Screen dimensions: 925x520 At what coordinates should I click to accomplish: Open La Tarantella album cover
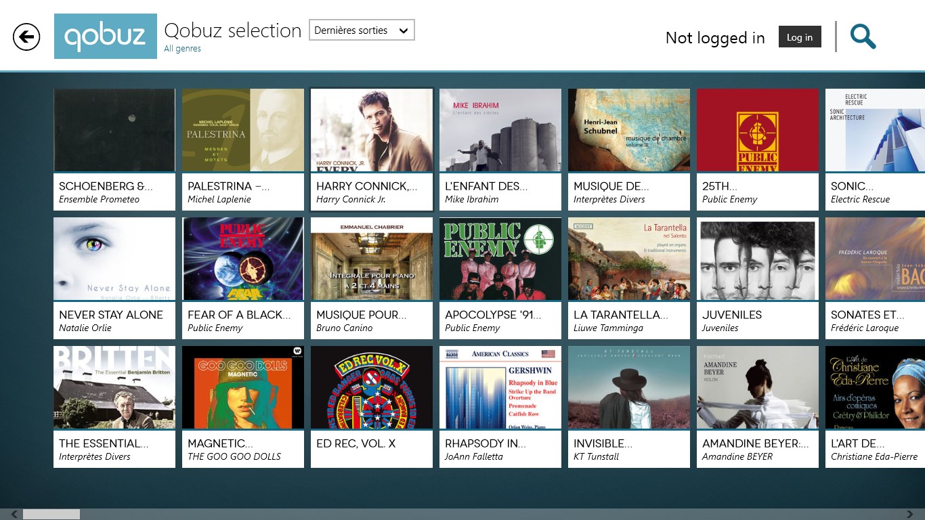coord(629,259)
